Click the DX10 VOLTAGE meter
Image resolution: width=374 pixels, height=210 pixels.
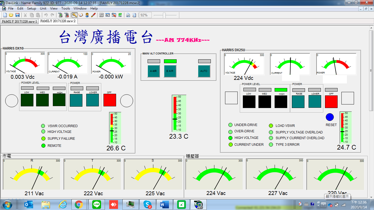[x=25, y=63]
